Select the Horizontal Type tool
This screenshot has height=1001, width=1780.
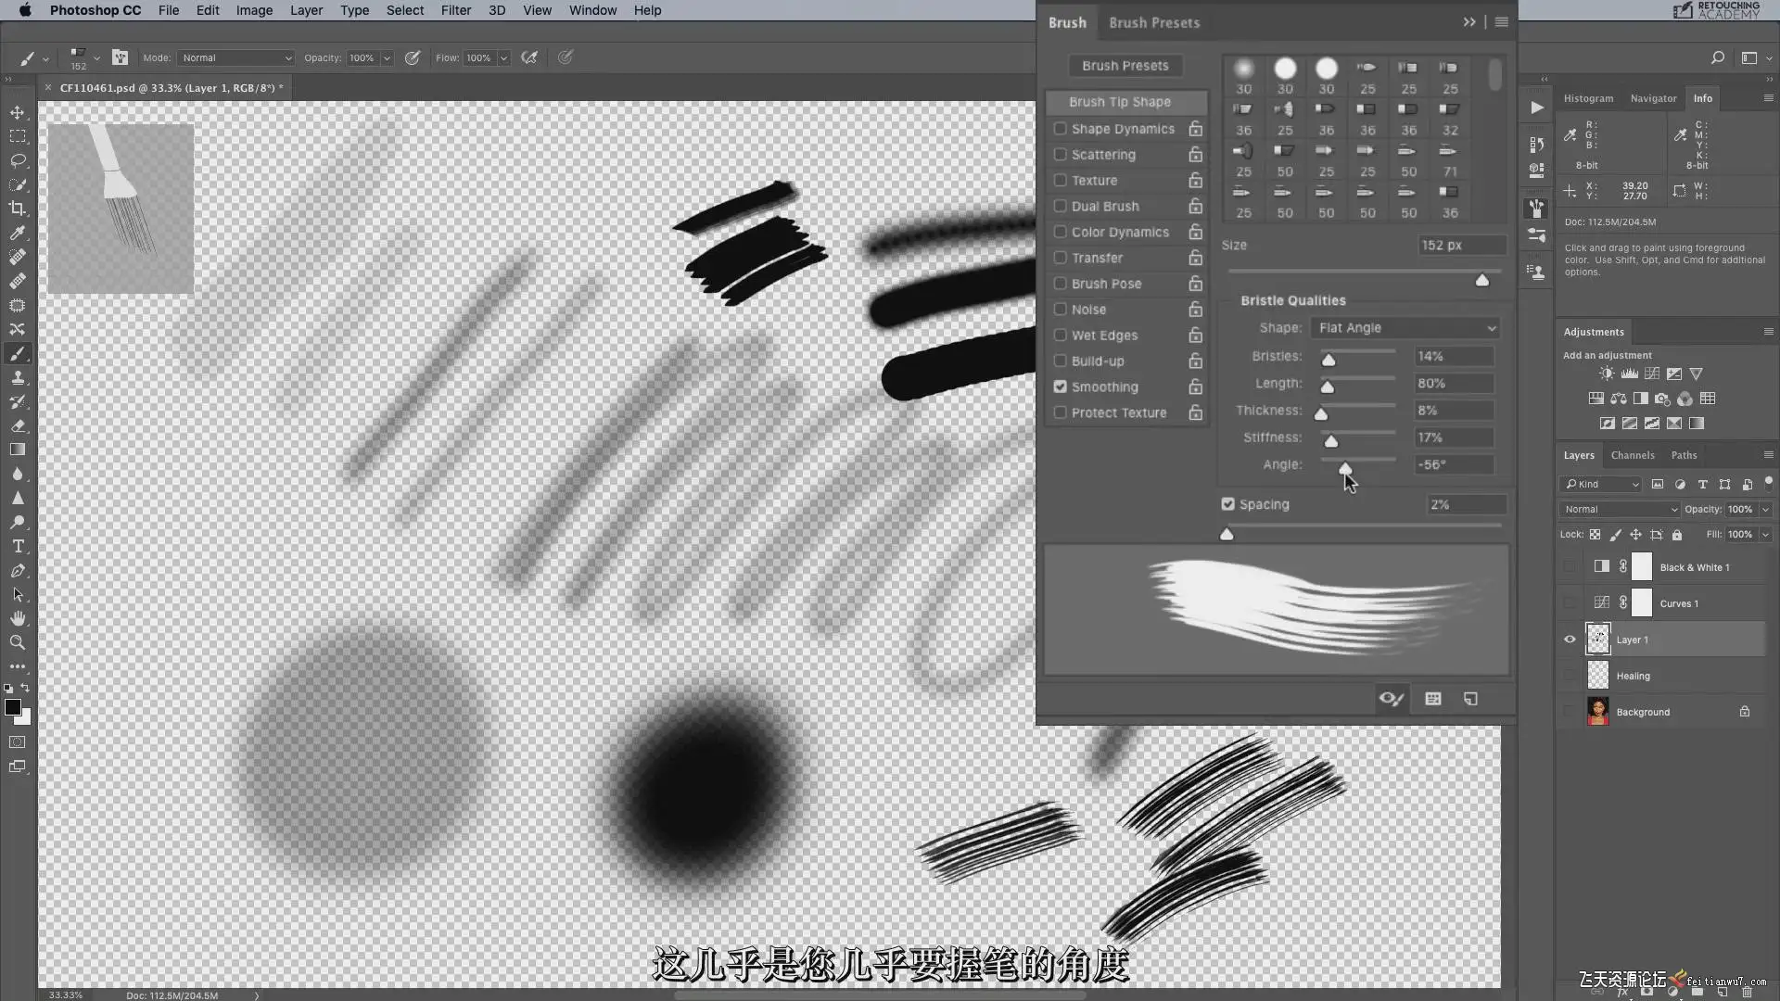pyautogui.click(x=18, y=546)
